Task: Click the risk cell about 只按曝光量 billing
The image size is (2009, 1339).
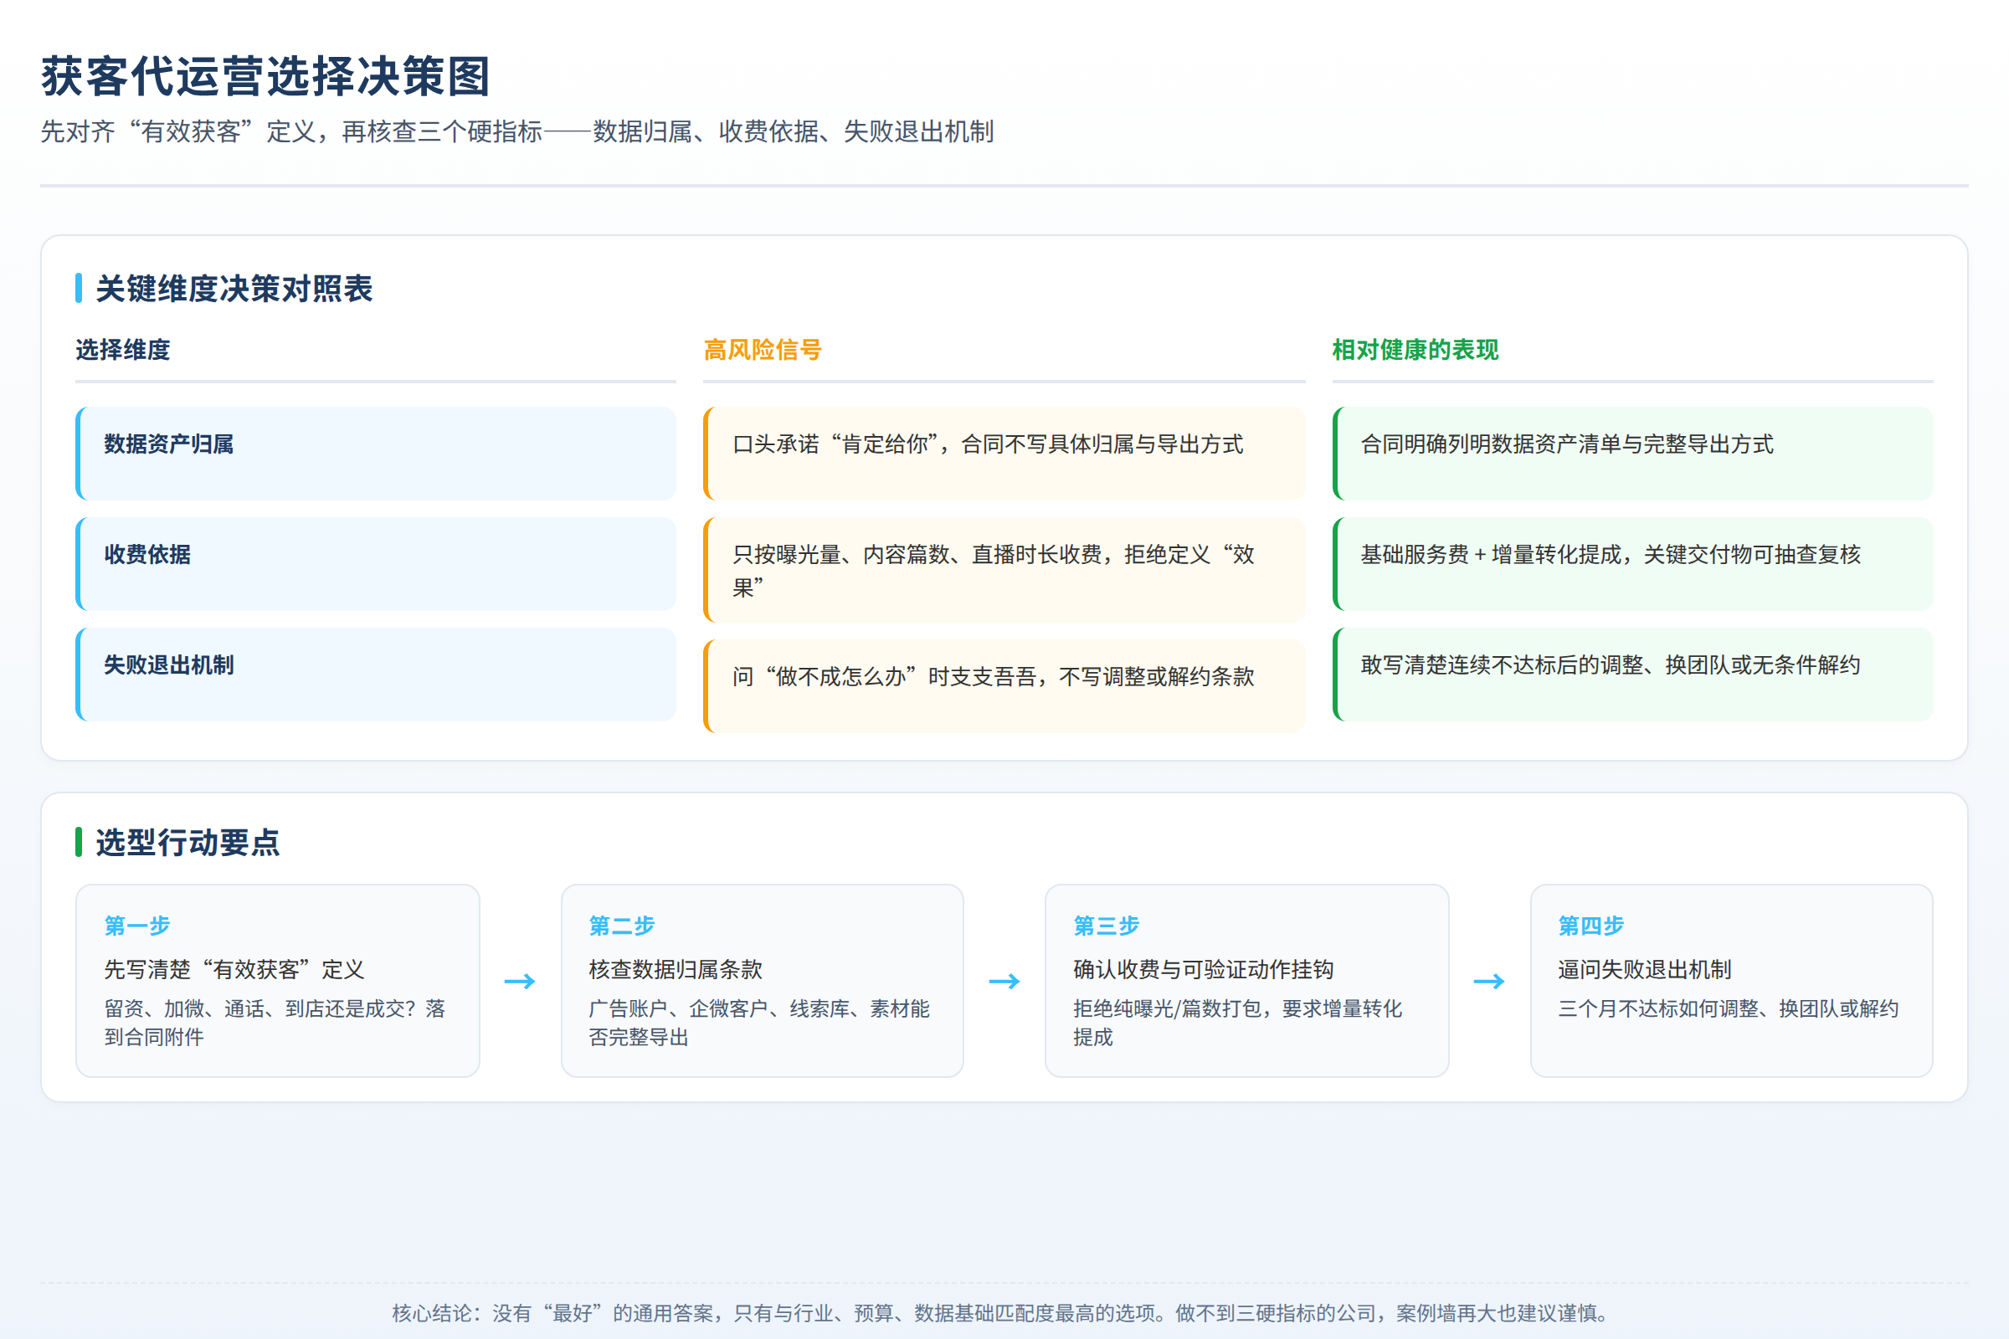Action: coord(1004,570)
